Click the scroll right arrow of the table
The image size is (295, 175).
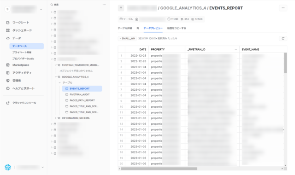coord(282,169)
